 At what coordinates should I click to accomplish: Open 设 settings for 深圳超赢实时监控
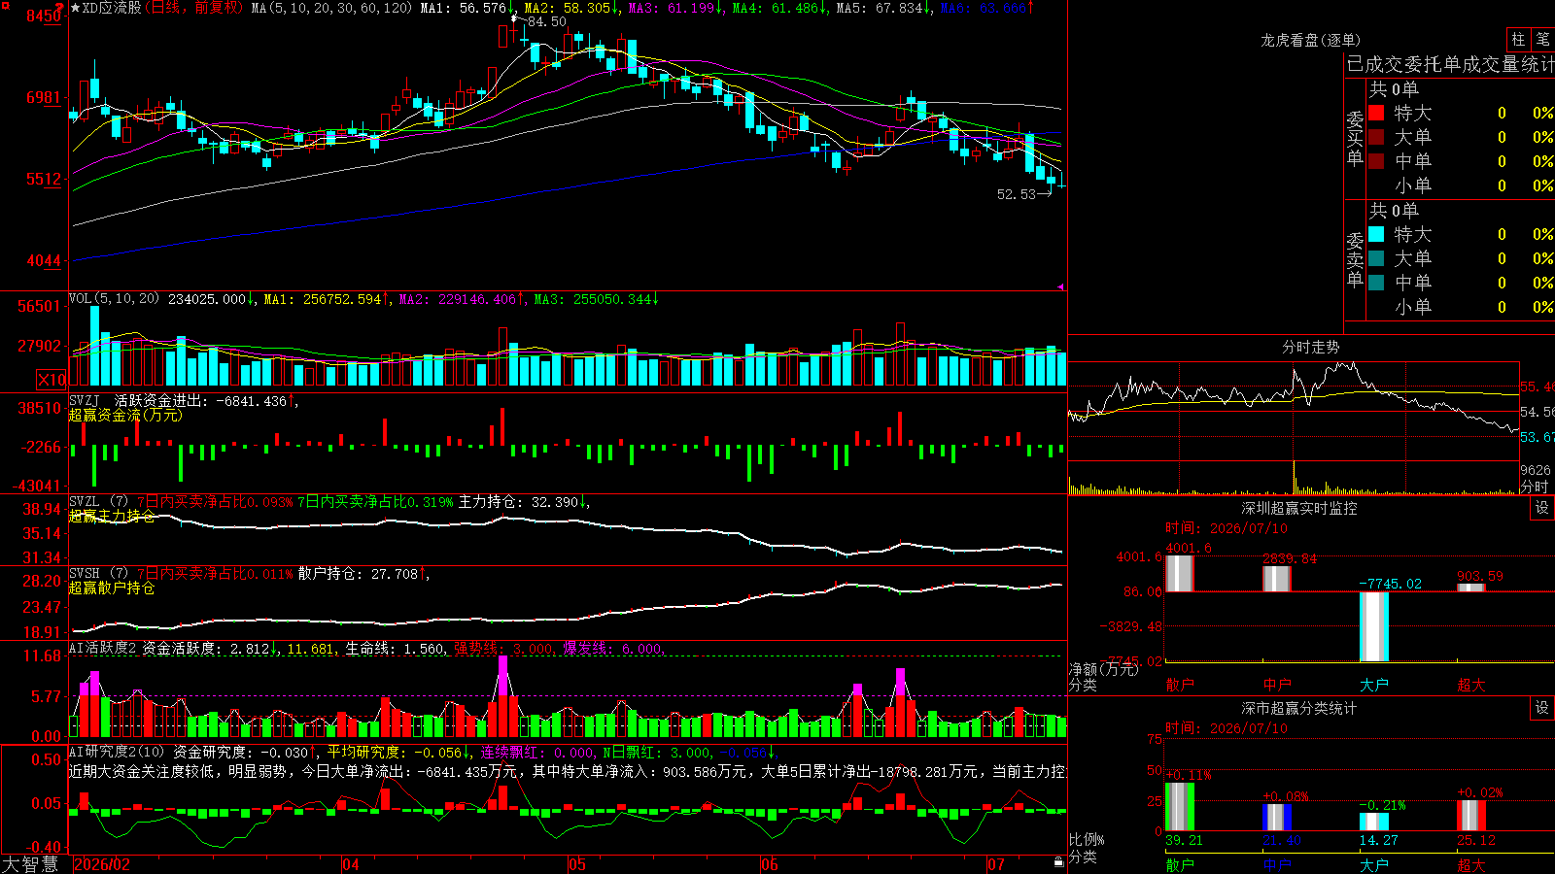[x=1542, y=508]
